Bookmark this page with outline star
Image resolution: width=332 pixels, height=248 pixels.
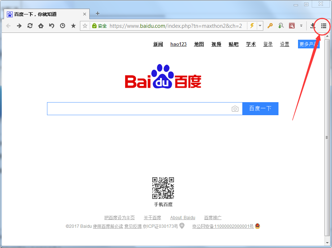pos(85,26)
